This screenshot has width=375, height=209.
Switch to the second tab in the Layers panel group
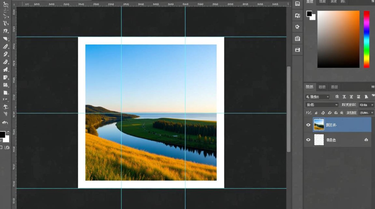click(322, 87)
